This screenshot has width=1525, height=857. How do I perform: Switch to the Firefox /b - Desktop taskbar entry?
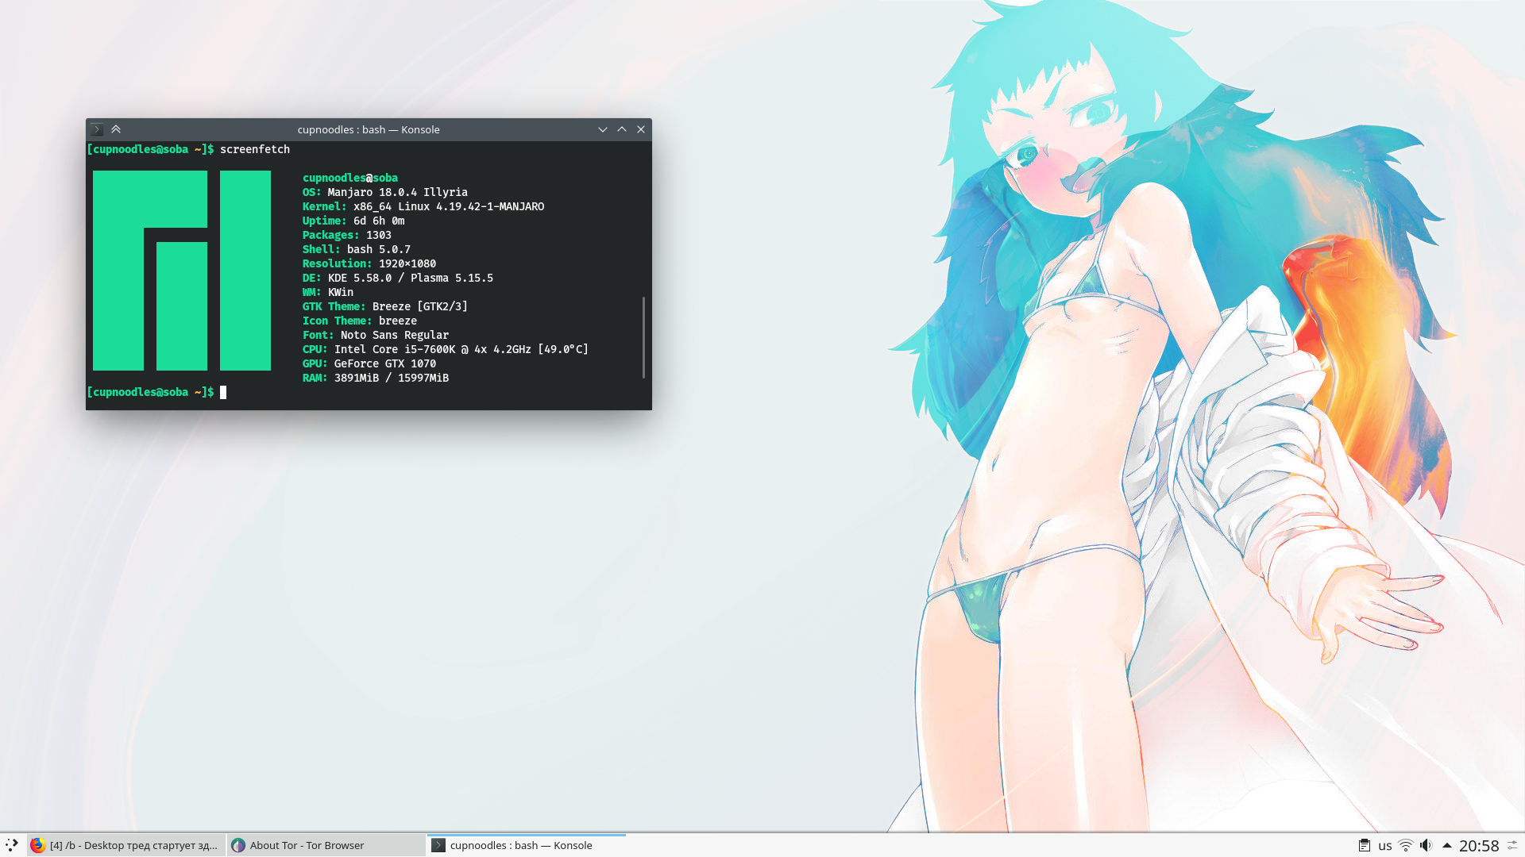[x=126, y=845]
